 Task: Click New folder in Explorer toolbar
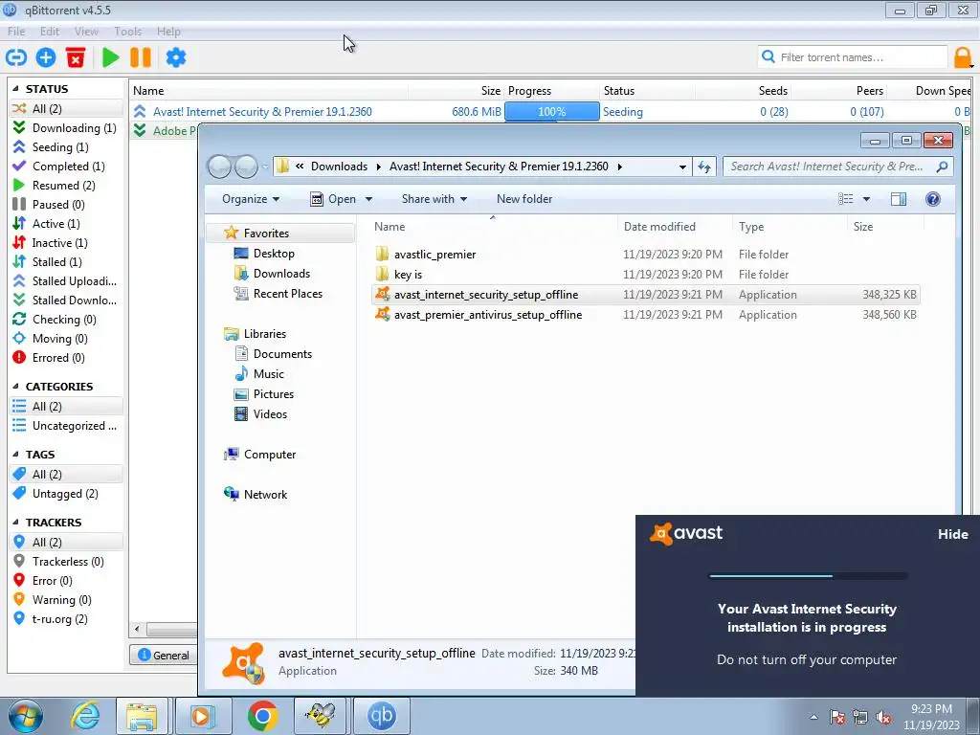(x=524, y=199)
